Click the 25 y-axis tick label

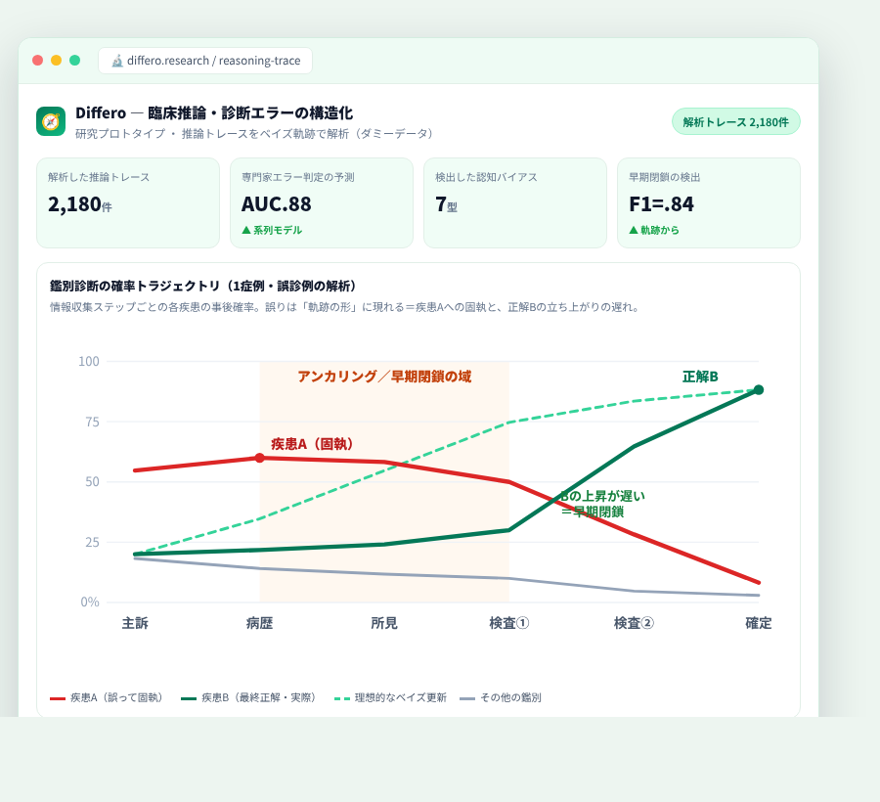[x=92, y=543]
